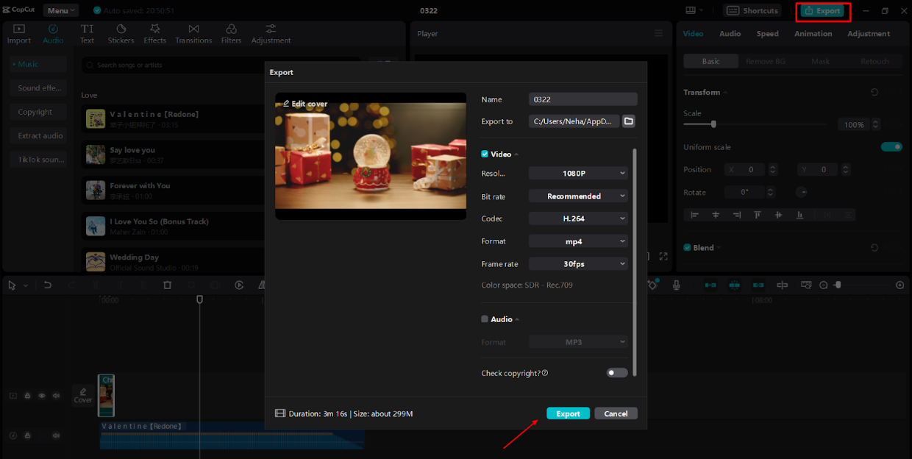Toggle the Check copyright switch
912x459 pixels.
(x=617, y=373)
